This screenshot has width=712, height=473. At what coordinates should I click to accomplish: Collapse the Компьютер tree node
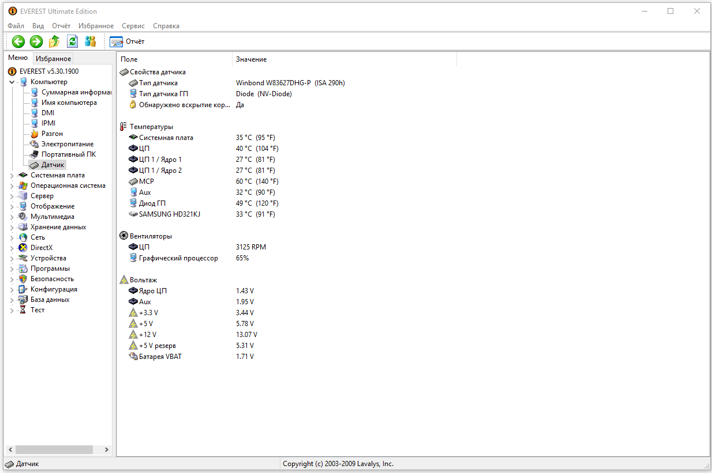[x=12, y=82]
